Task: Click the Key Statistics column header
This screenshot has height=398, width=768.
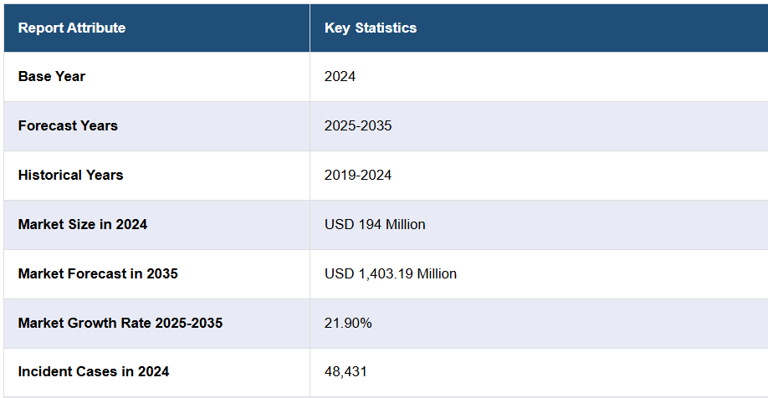Action: (370, 28)
